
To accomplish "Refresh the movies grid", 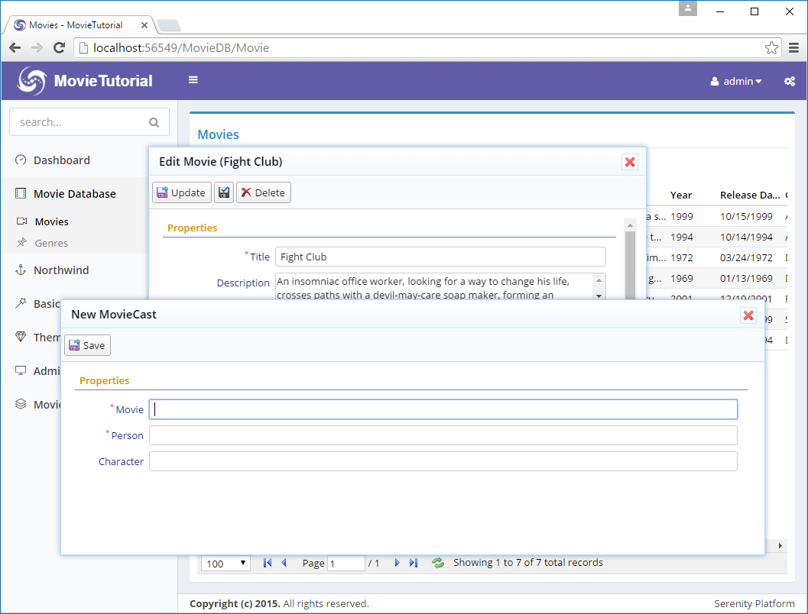I will click(438, 563).
